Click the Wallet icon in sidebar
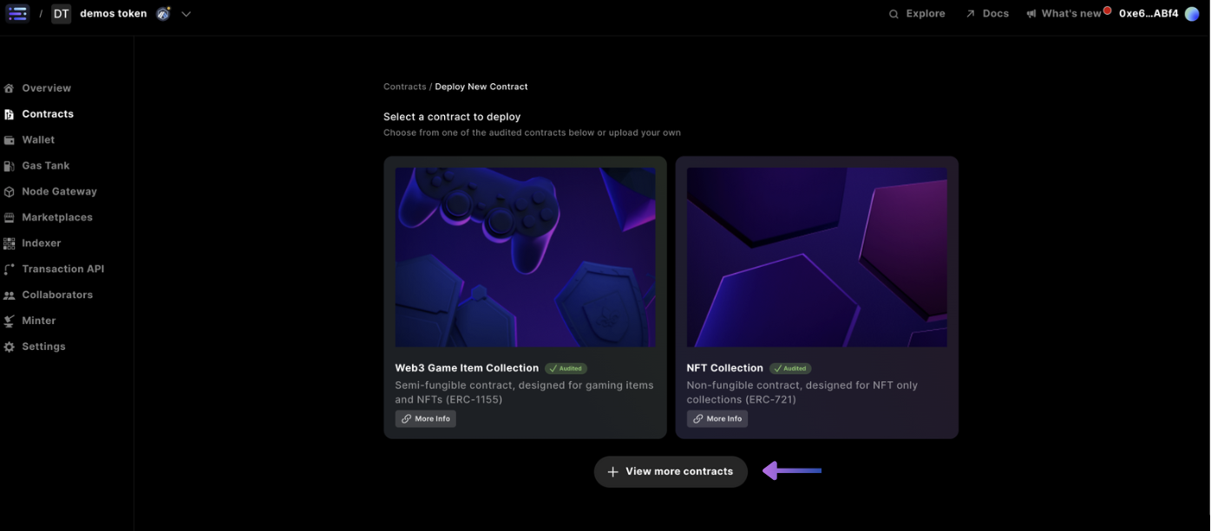This screenshot has height=531, width=1211. 9,140
